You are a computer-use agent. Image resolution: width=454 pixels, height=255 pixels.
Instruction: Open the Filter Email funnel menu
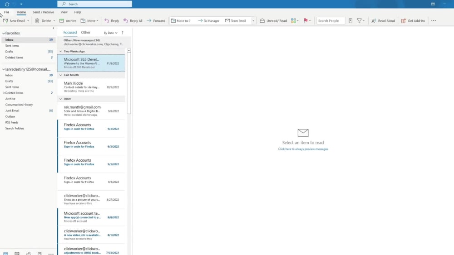[x=361, y=21]
